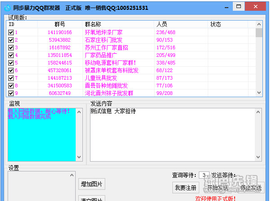Click the 设置 list scroll up arrow

(x=72, y=175)
